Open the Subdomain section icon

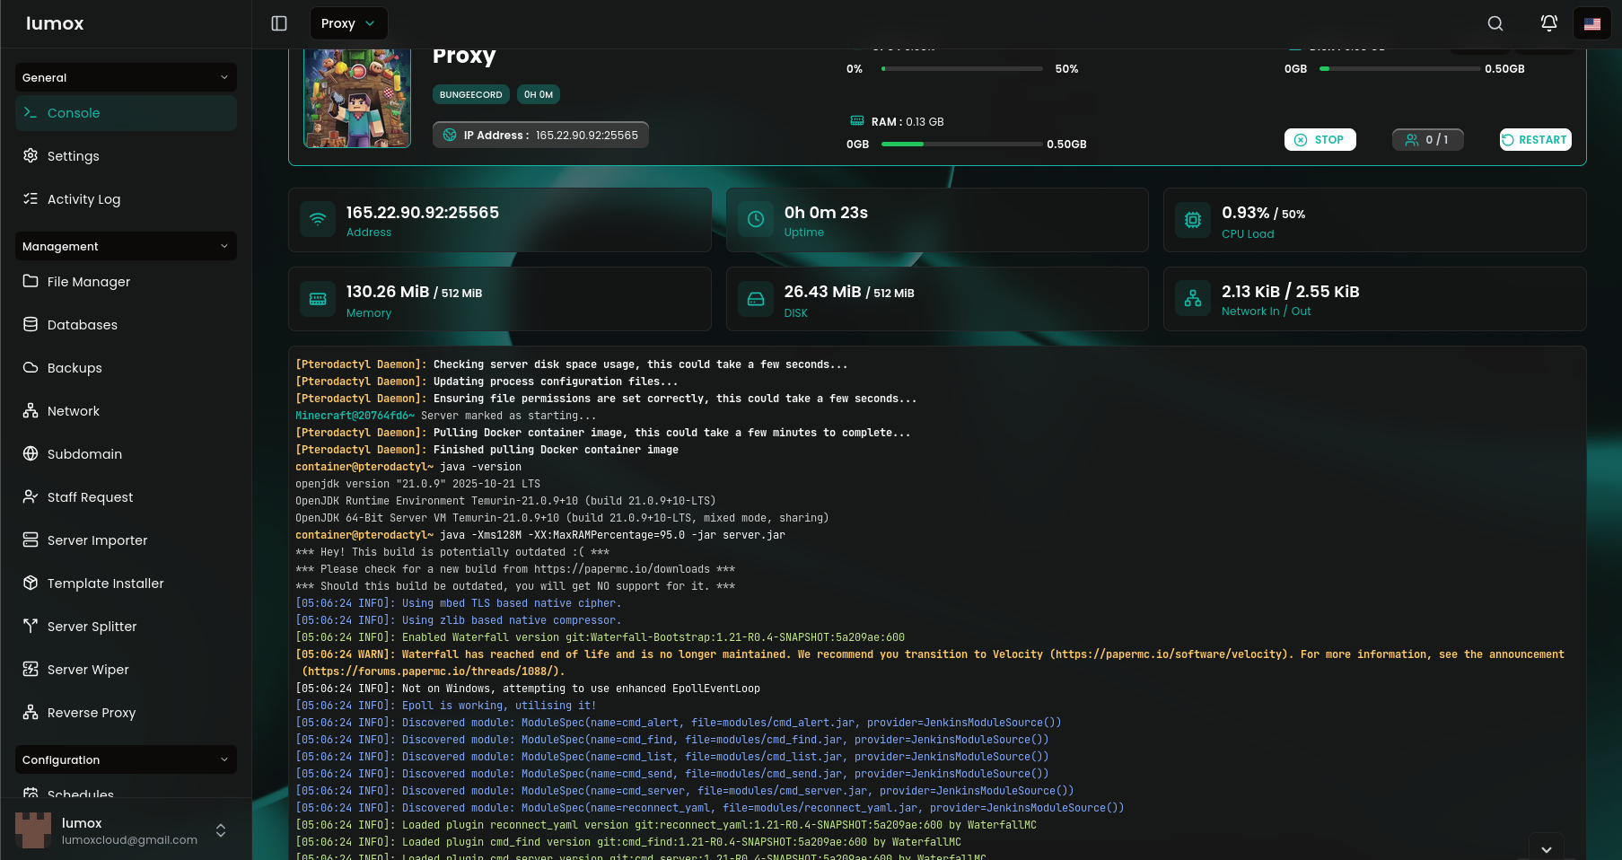(x=32, y=454)
